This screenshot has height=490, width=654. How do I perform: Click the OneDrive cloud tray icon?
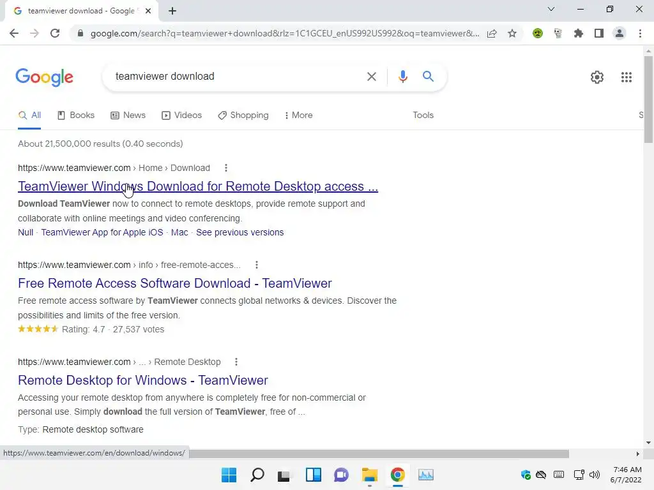click(x=541, y=475)
